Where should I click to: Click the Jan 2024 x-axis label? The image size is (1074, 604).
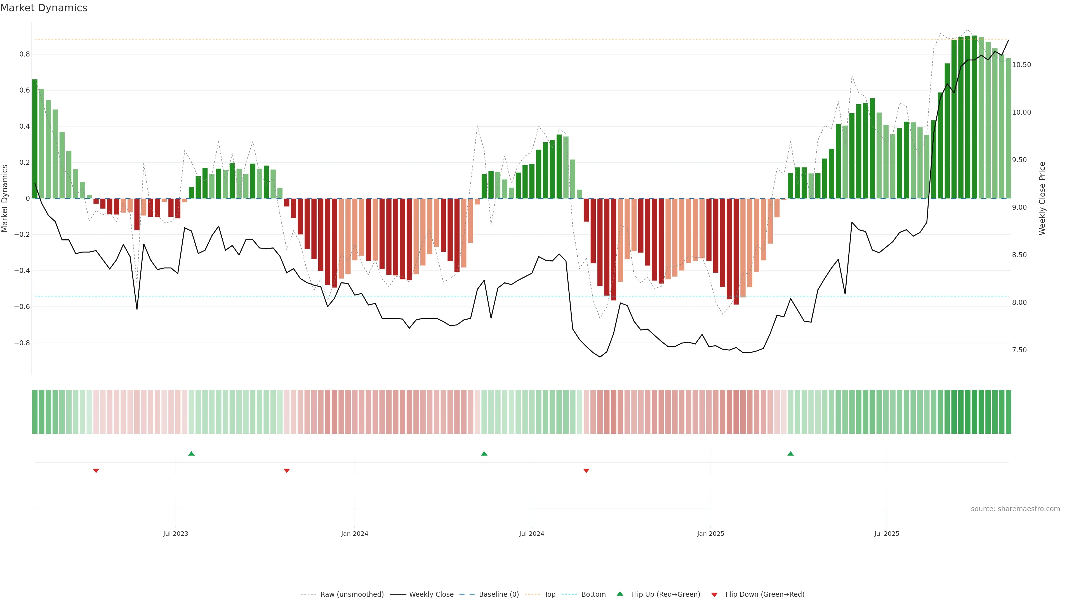(x=354, y=534)
